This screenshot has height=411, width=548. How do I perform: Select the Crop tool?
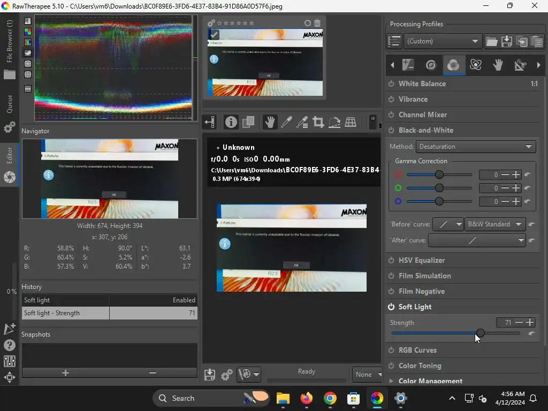(x=318, y=122)
